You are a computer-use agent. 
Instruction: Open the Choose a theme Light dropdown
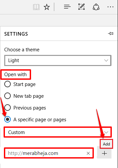58,60
